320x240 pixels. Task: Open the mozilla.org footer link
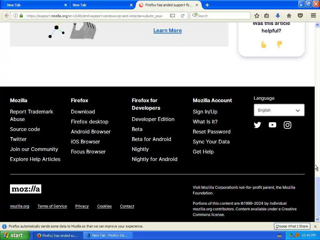click(x=20, y=206)
